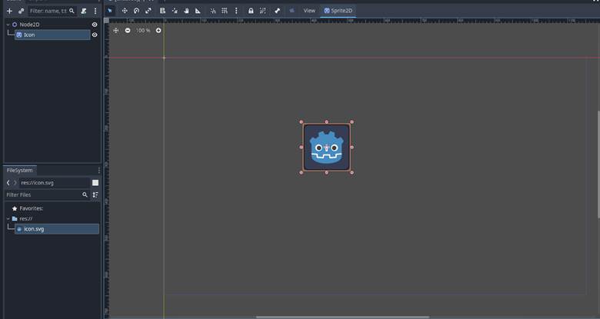This screenshot has height=319, width=600.
Task: Group the selected node's children
Action: click(262, 11)
